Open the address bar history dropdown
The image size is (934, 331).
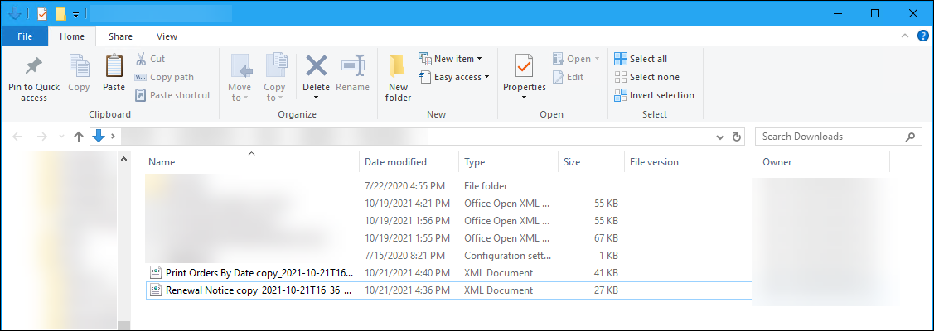point(720,137)
